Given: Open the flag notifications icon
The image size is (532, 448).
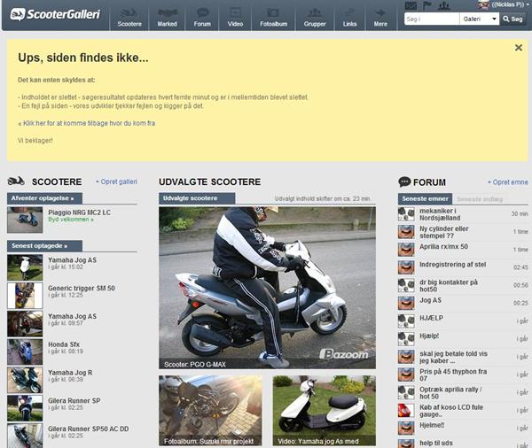Looking at the screenshot, I should coord(427,5).
